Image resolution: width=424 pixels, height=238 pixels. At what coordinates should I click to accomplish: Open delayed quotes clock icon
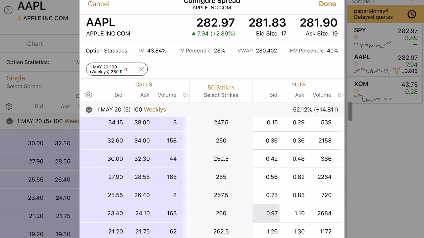coord(412,14)
